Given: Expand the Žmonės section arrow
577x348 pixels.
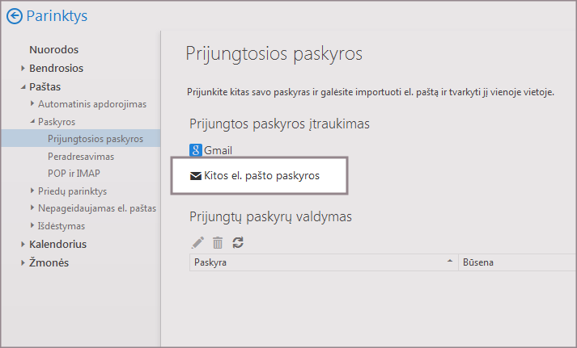Looking at the screenshot, I should click(x=23, y=263).
